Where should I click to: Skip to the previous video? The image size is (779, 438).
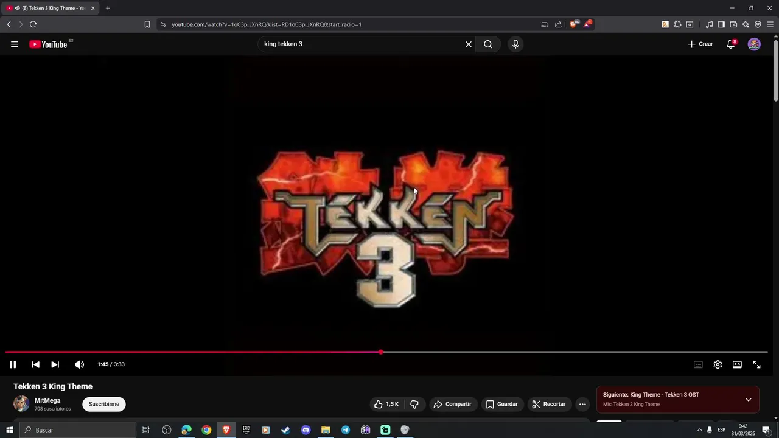click(35, 364)
